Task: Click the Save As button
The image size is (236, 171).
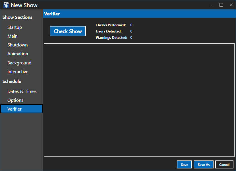Action: tap(204, 164)
